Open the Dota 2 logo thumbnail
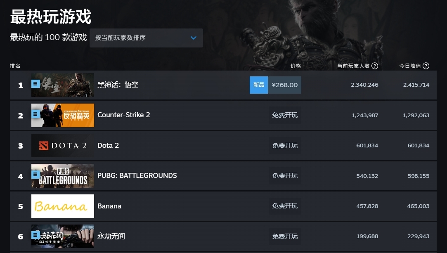The image size is (447, 253). [63, 146]
